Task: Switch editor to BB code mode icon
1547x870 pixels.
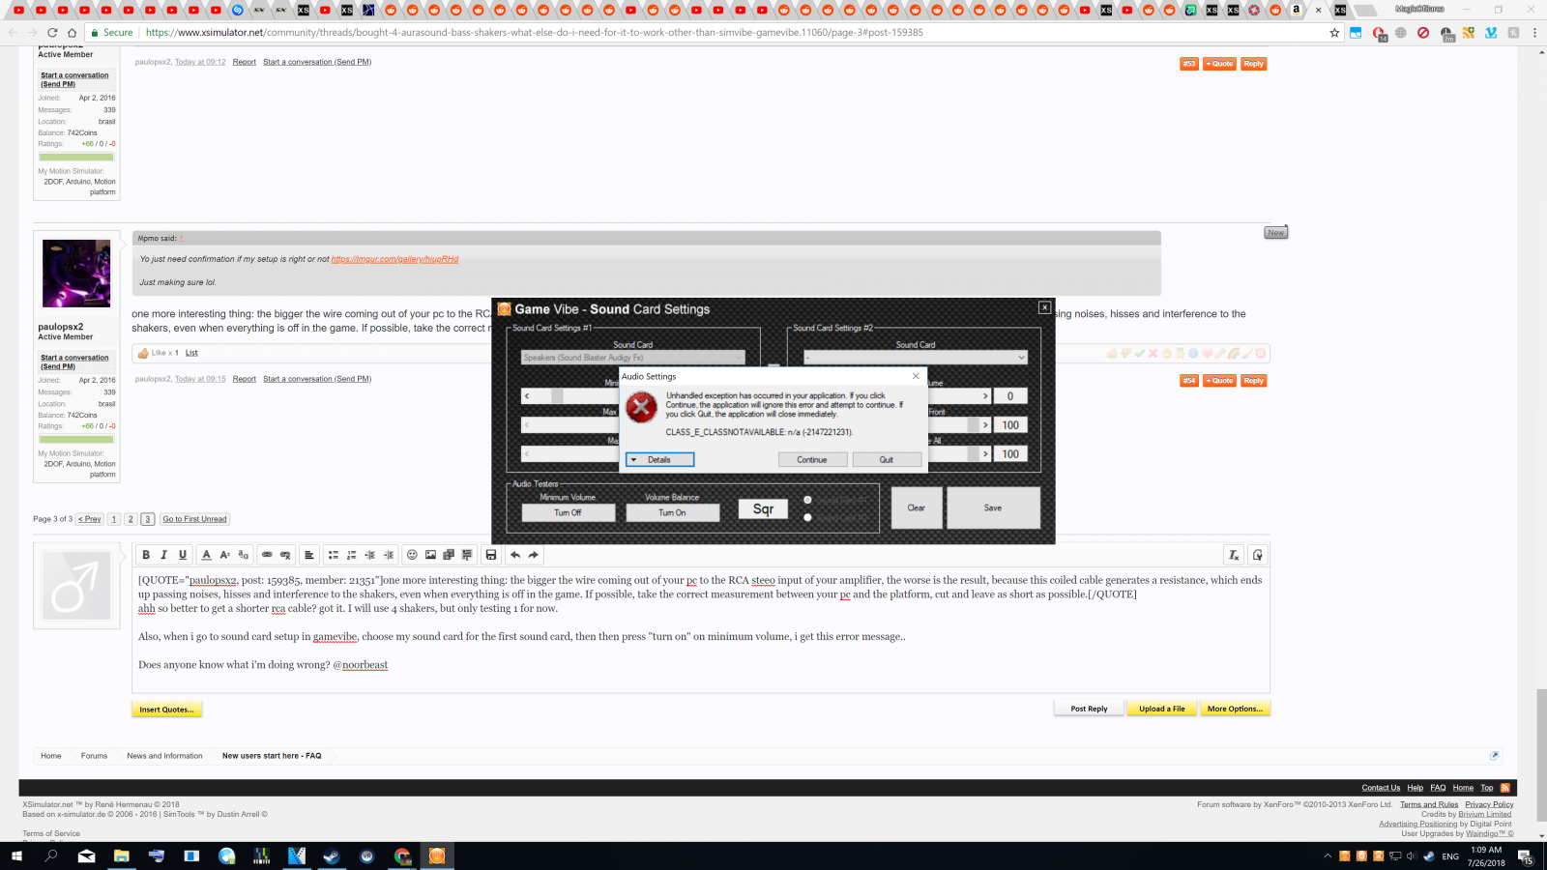Action: click(1258, 555)
